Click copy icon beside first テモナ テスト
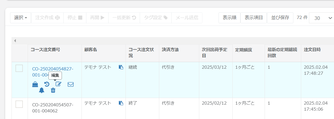 pyautogui.click(x=121, y=67)
